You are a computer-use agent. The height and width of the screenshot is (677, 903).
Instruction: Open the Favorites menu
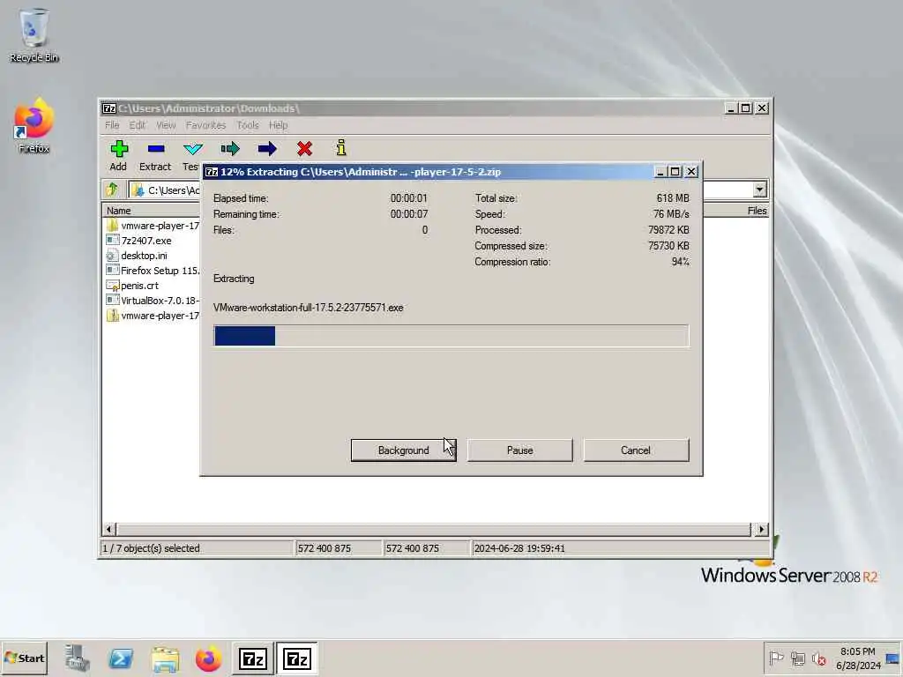click(205, 125)
